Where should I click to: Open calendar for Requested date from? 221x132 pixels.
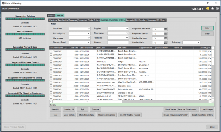(x=166, y=29)
